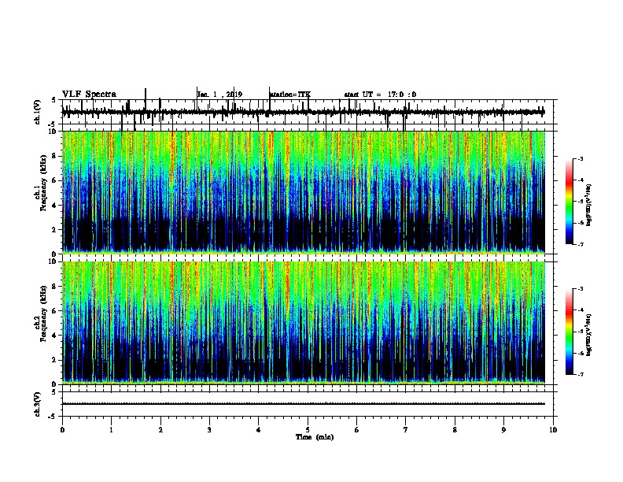Click time tick label "5" on x-axis
623x482 pixels.
coord(308,430)
